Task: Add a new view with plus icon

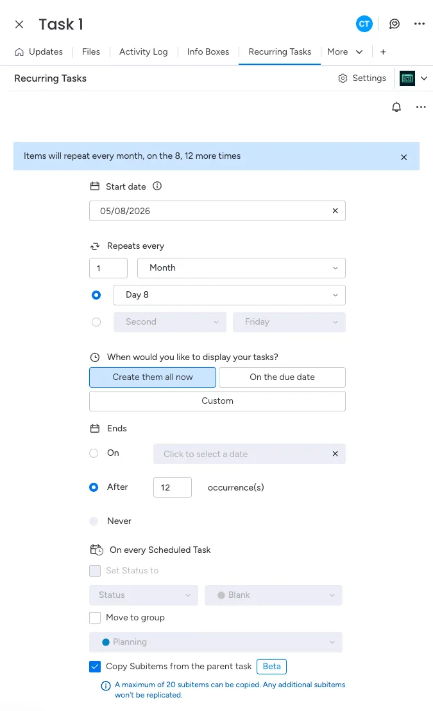Action: pyautogui.click(x=383, y=52)
